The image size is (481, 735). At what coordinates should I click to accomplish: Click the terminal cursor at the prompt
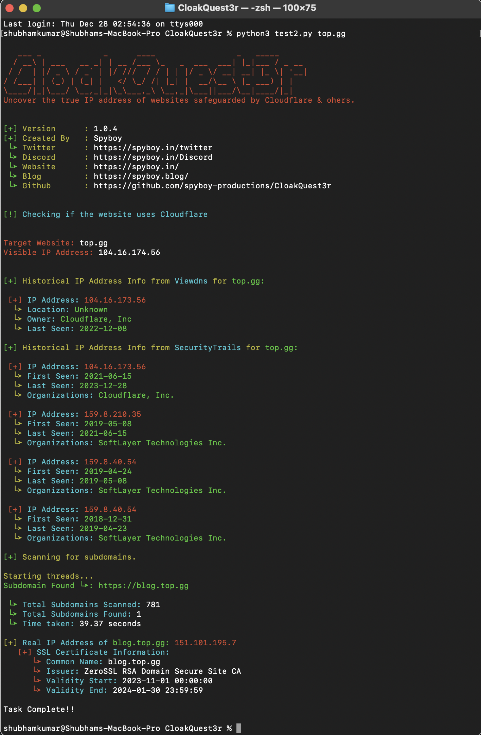point(239,728)
